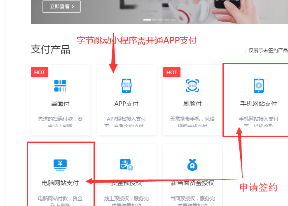This screenshot has height=206, width=288.
Task: Click the 新当面资金授权 money bag icon
Action: [x=192, y=165]
